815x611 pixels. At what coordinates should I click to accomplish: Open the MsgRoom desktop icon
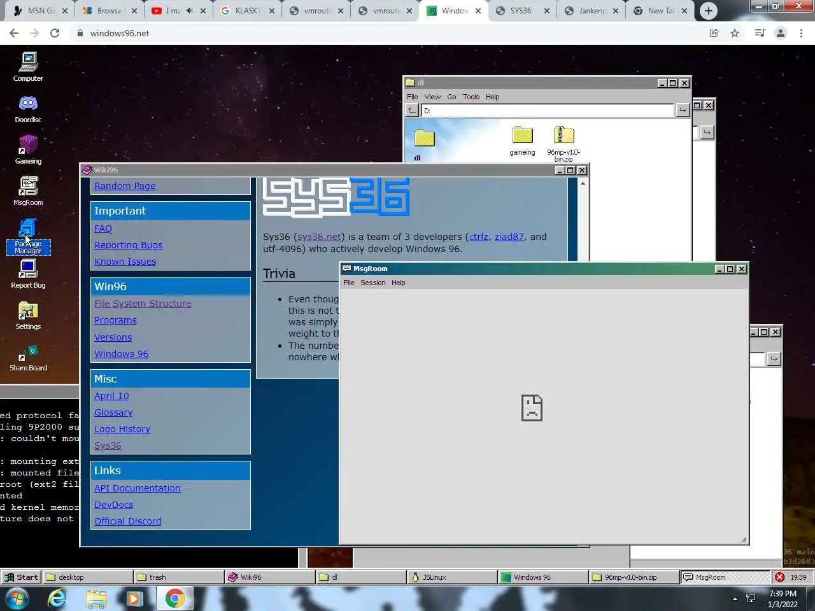28,191
